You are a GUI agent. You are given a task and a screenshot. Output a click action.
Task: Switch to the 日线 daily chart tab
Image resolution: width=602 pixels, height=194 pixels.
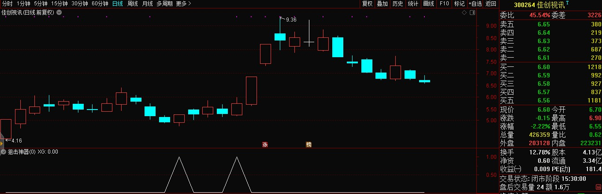click(118, 4)
